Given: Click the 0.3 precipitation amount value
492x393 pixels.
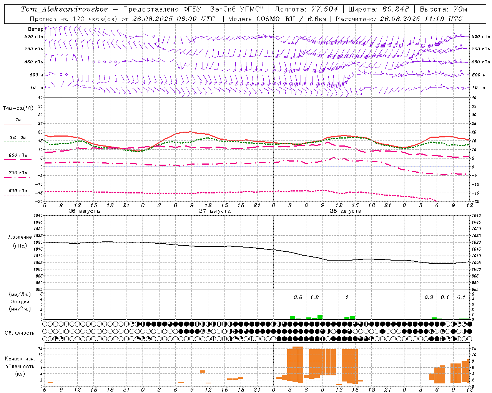Looking at the screenshot, I should click(429, 297).
